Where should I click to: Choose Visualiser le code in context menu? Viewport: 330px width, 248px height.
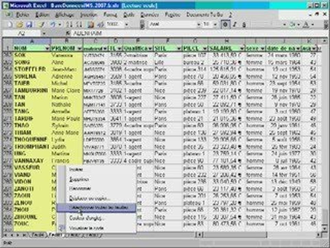(x=97, y=228)
